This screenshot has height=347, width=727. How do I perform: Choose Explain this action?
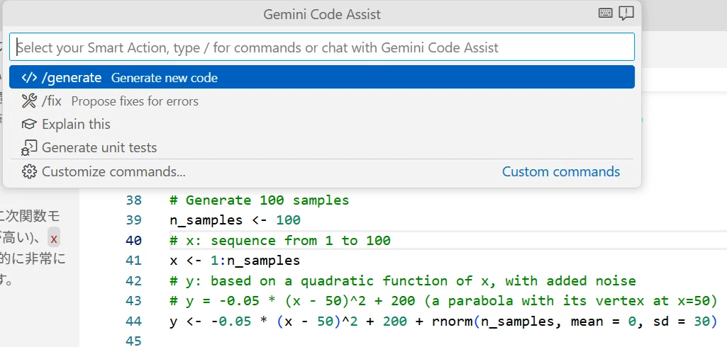point(322,124)
